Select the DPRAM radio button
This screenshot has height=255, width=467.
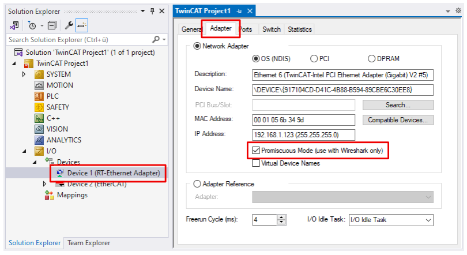coord(371,59)
